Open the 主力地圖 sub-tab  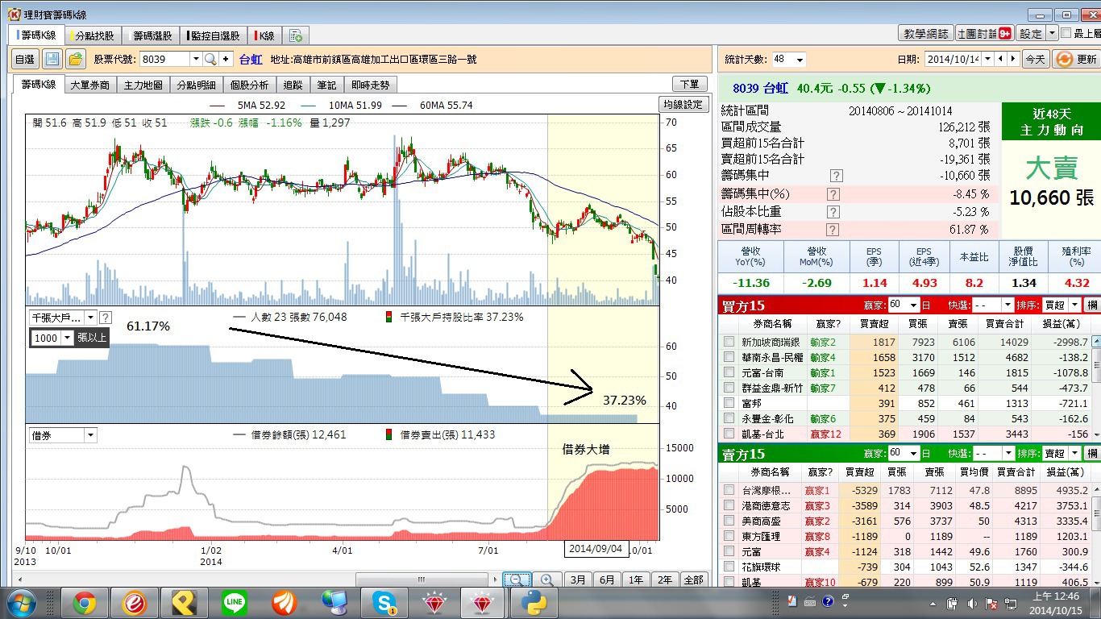[143, 85]
